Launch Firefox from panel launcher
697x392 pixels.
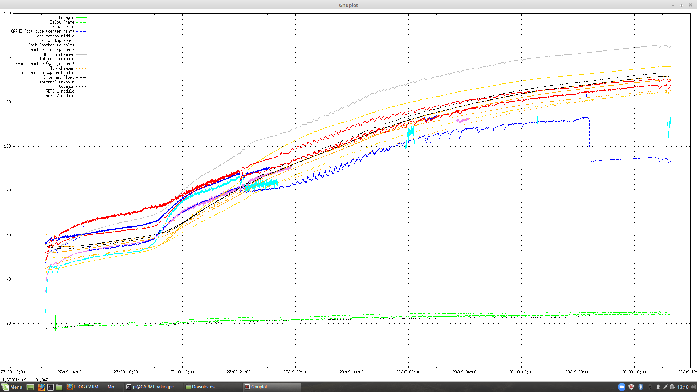pyautogui.click(x=41, y=387)
